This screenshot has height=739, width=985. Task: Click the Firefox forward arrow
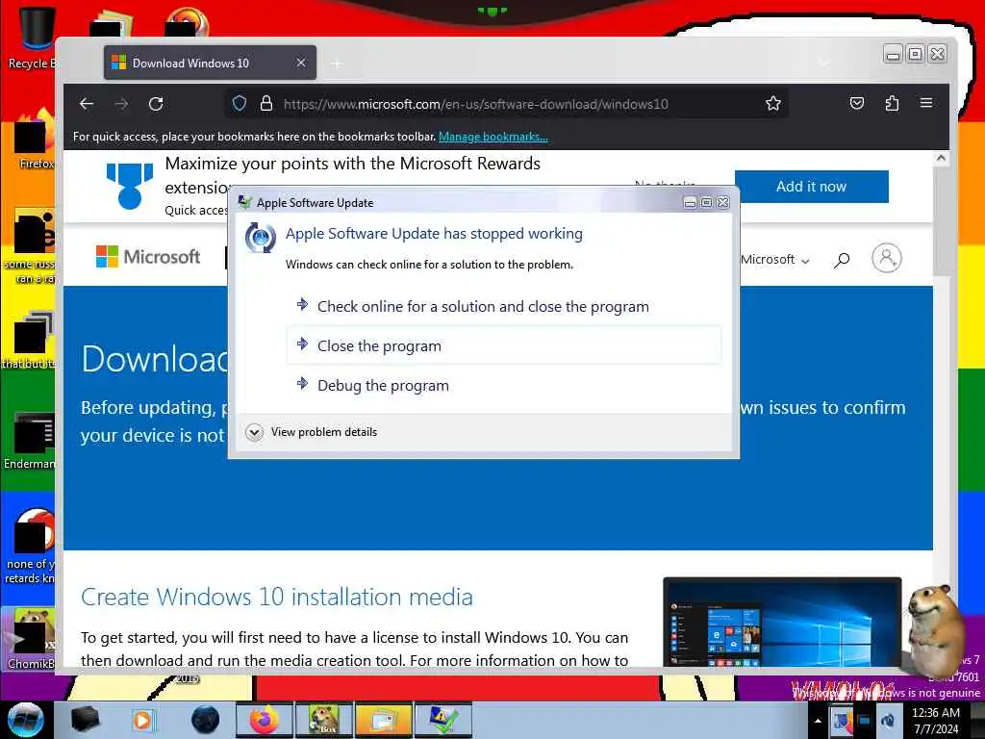click(121, 104)
